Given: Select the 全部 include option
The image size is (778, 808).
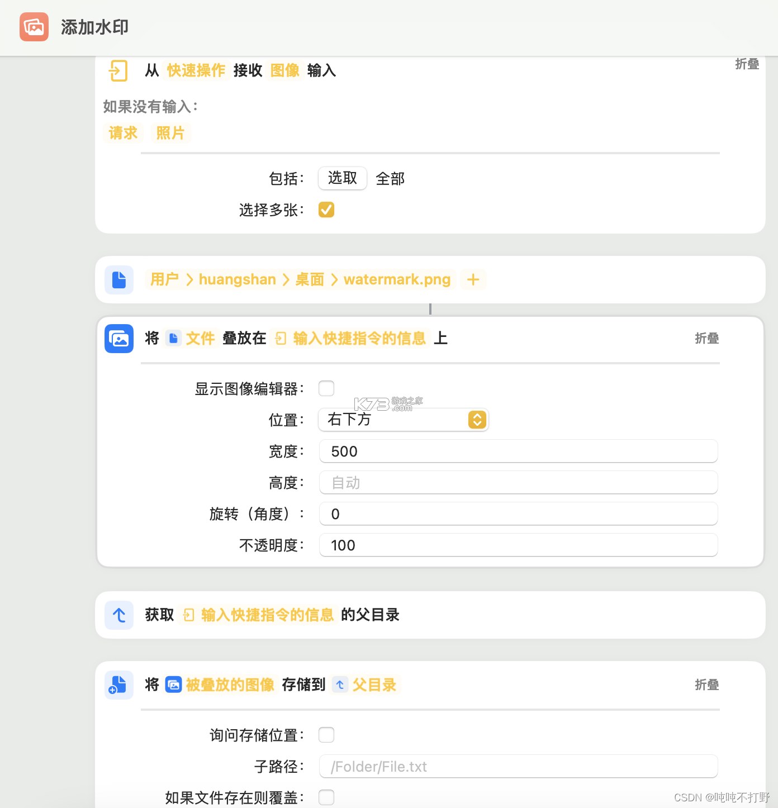Looking at the screenshot, I should (x=390, y=179).
